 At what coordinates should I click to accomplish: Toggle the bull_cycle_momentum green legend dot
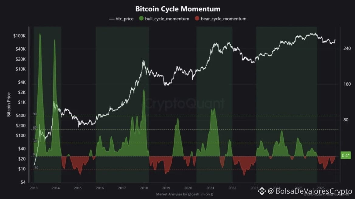tap(142, 19)
